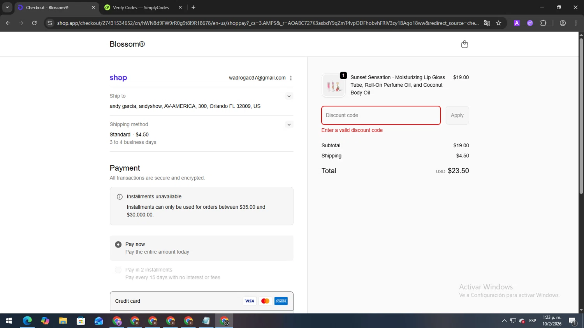Click the email wadrogao37@gmail.com
This screenshot has width=584, height=328.
pos(257,78)
